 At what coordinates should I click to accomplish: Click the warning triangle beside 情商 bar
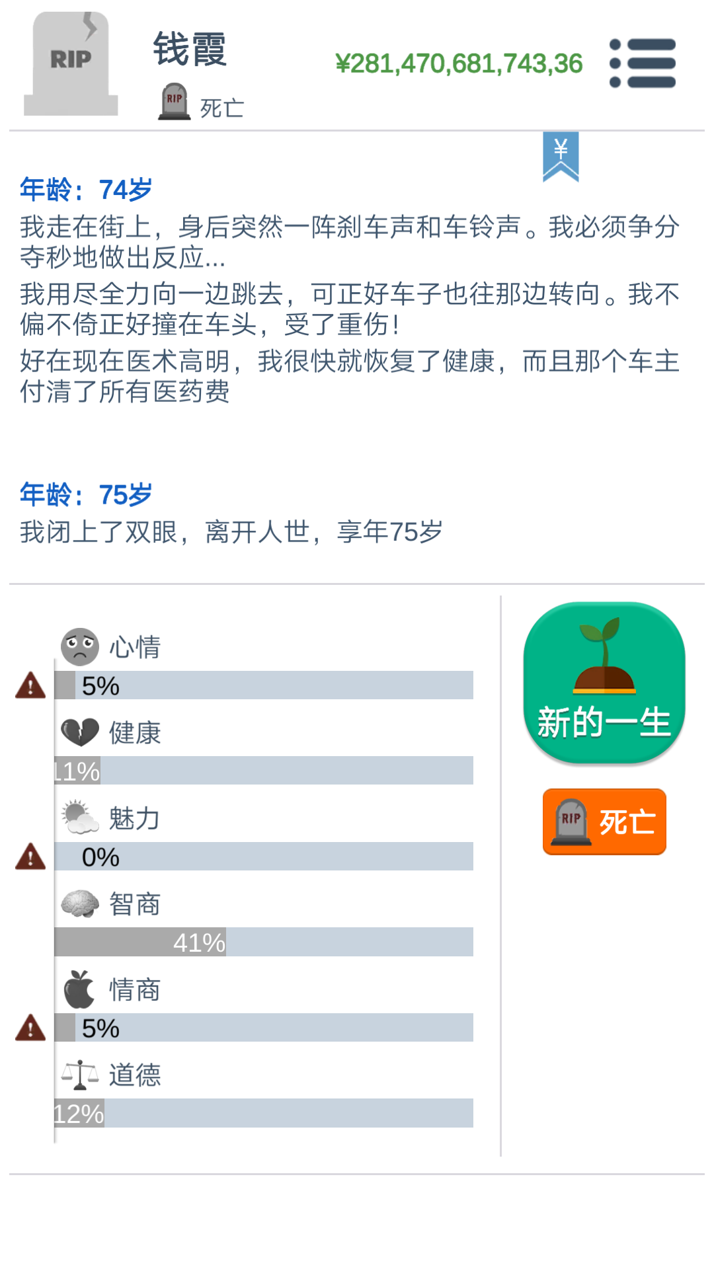pyautogui.click(x=30, y=1028)
